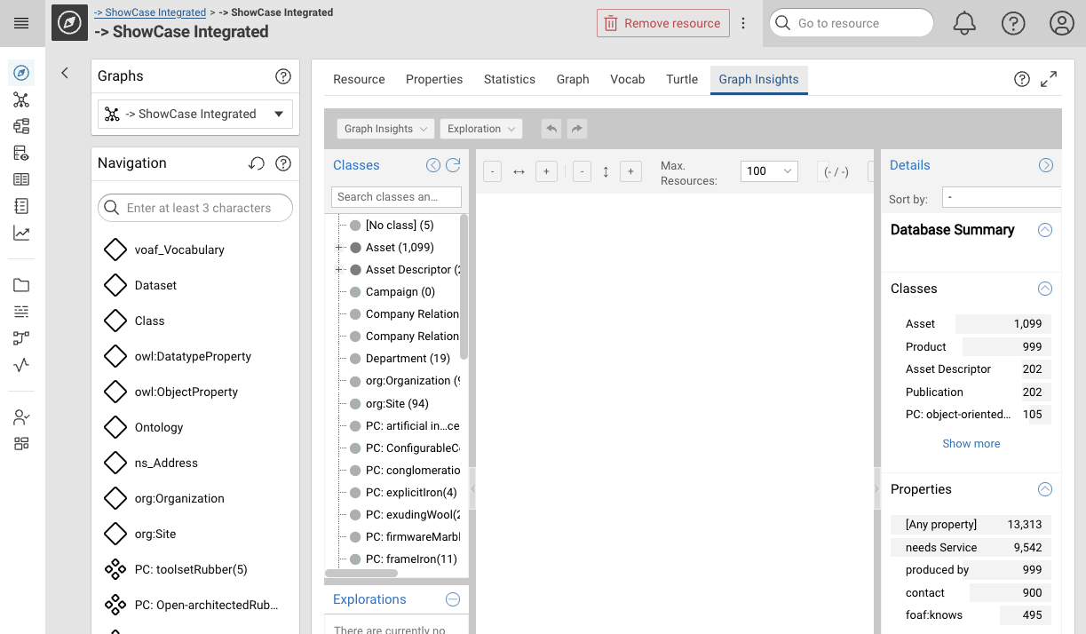The height and width of the screenshot is (634, 1086).
Task: Click the user account icon in the top corner
Action: click(x=1062, y=23)
